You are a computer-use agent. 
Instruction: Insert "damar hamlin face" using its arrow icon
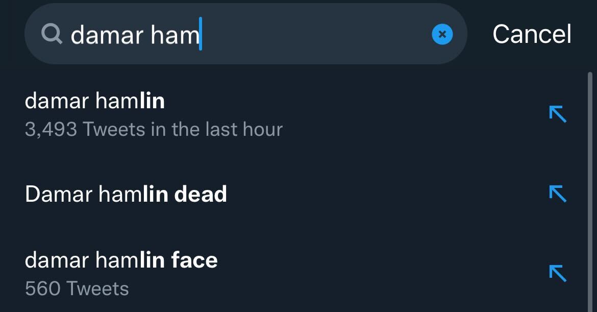(558, 273)
